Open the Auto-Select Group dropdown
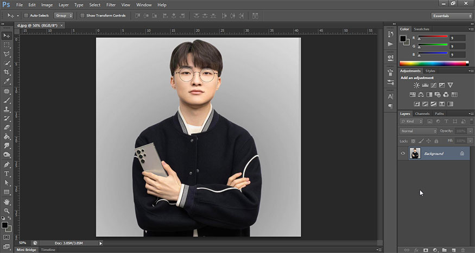The width and height of the screenshot is (475, 253). pyautogui.click(x=64, y=15)
